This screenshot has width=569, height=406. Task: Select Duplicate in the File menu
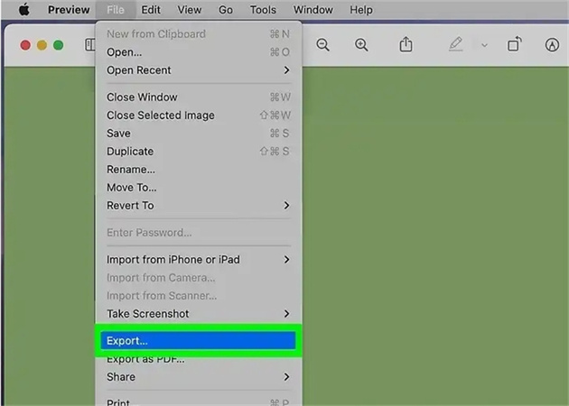point(198,152)
